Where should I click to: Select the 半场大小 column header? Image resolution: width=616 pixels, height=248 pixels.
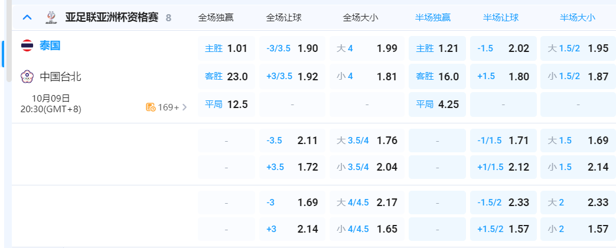coord(577,18)
